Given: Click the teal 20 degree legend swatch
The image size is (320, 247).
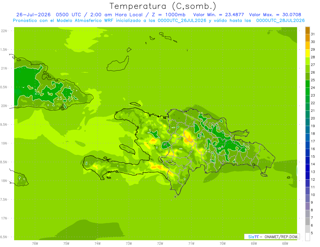Looking at the screenshot, I should tap(307, 115).
